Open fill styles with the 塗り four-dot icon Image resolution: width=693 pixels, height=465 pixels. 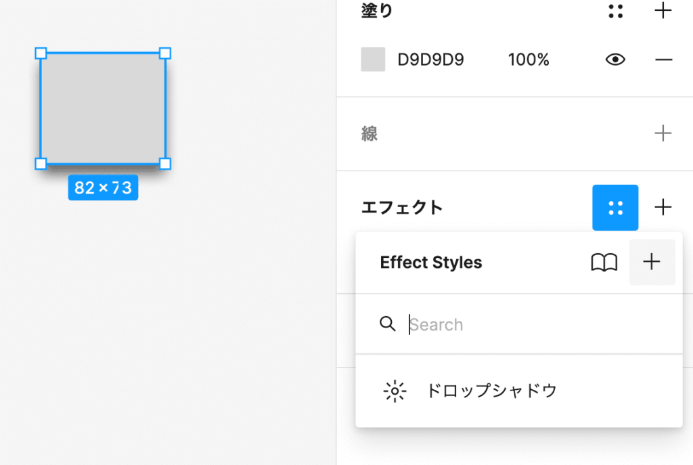615,11
